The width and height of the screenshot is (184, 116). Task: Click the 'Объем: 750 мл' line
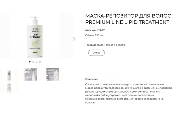pyautogui.click(x=94, y=35)
